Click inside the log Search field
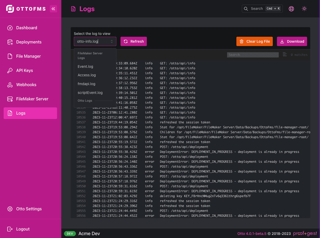 (253, 55)
